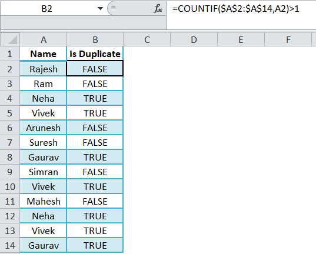Select column C header
The image size is (316, 254).
[x=147, y=39]
